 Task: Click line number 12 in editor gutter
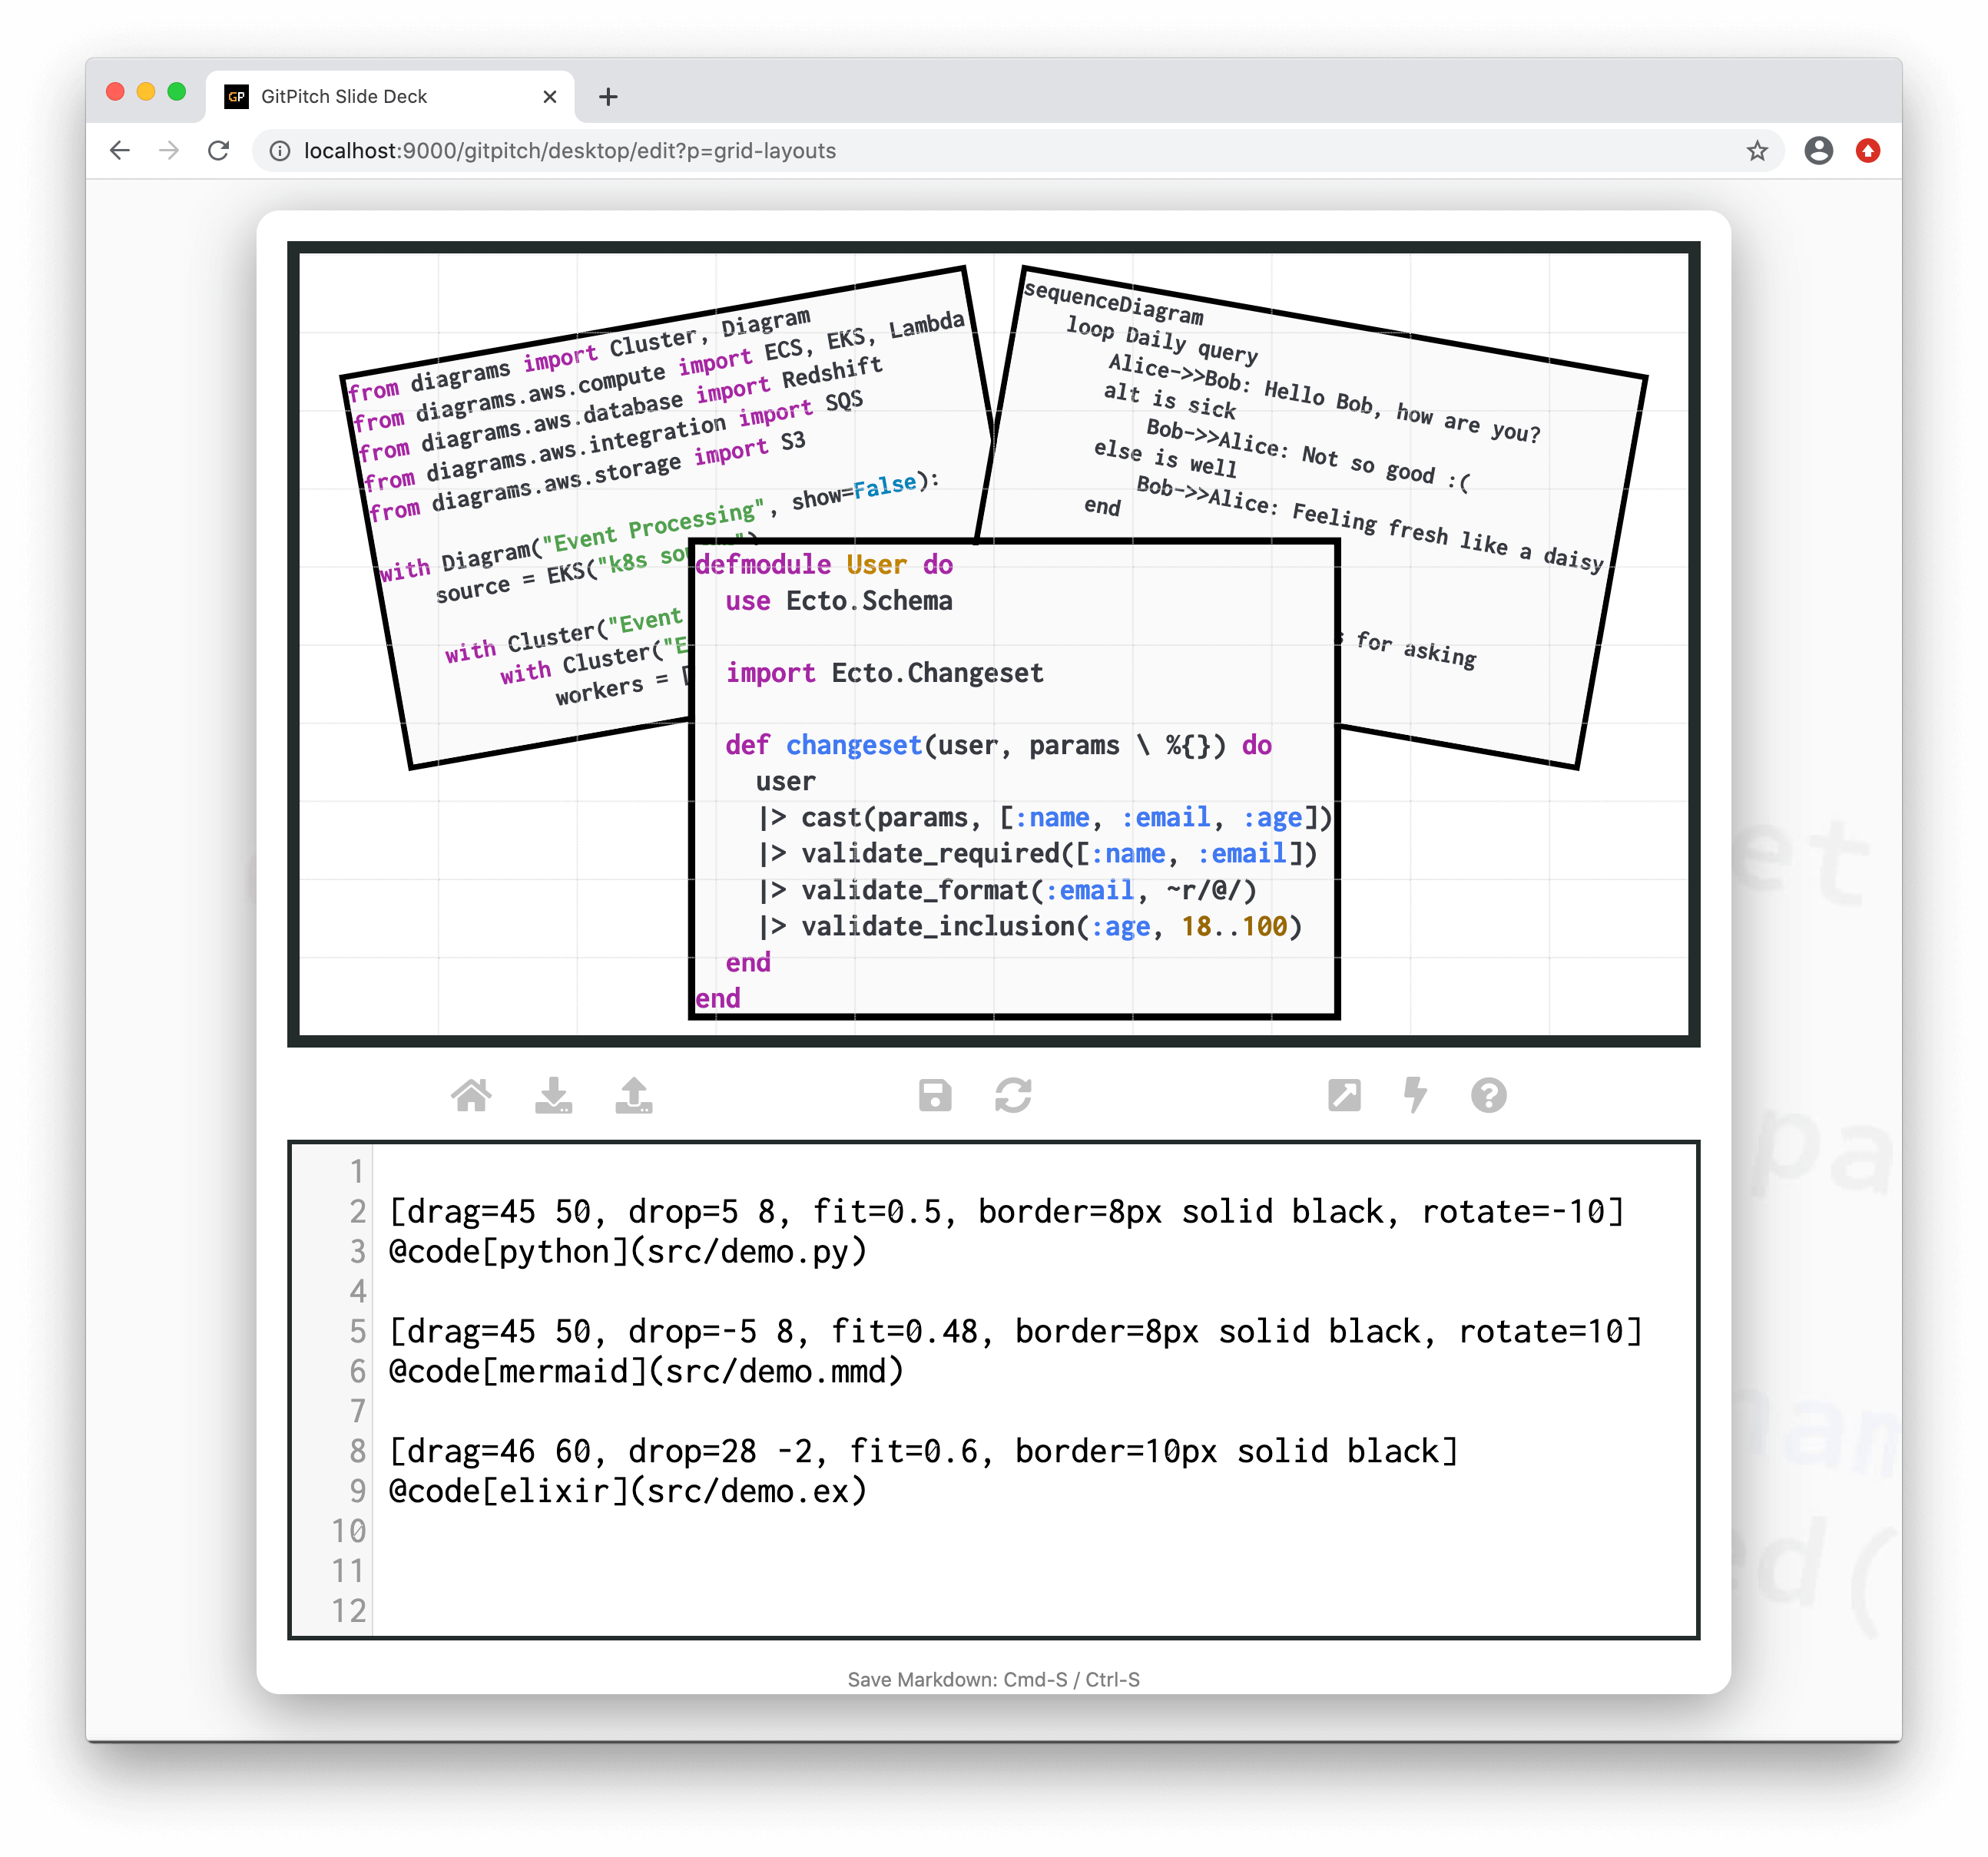[349, 1611]
